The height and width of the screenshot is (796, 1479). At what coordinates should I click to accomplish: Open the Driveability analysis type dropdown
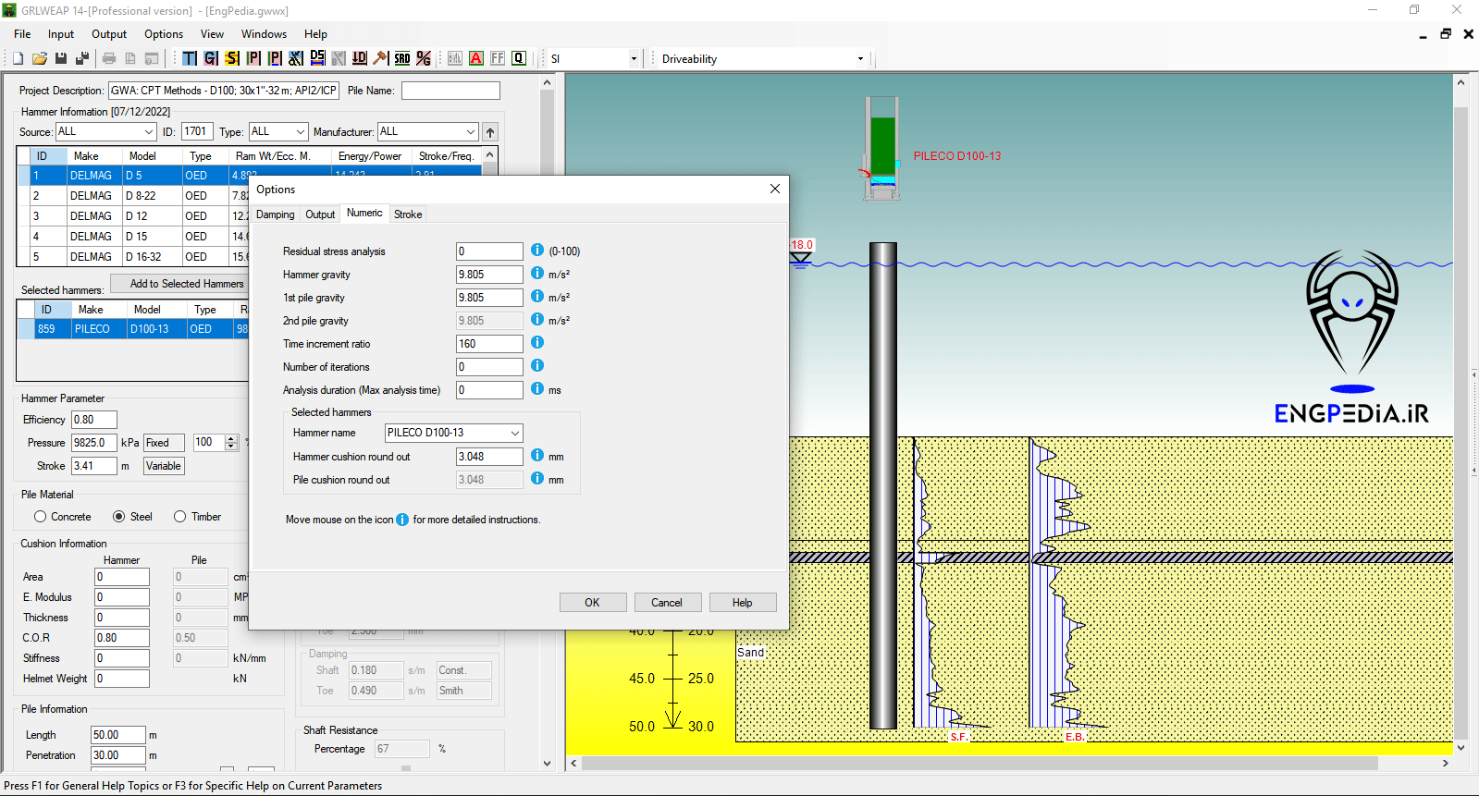[763, 58]
